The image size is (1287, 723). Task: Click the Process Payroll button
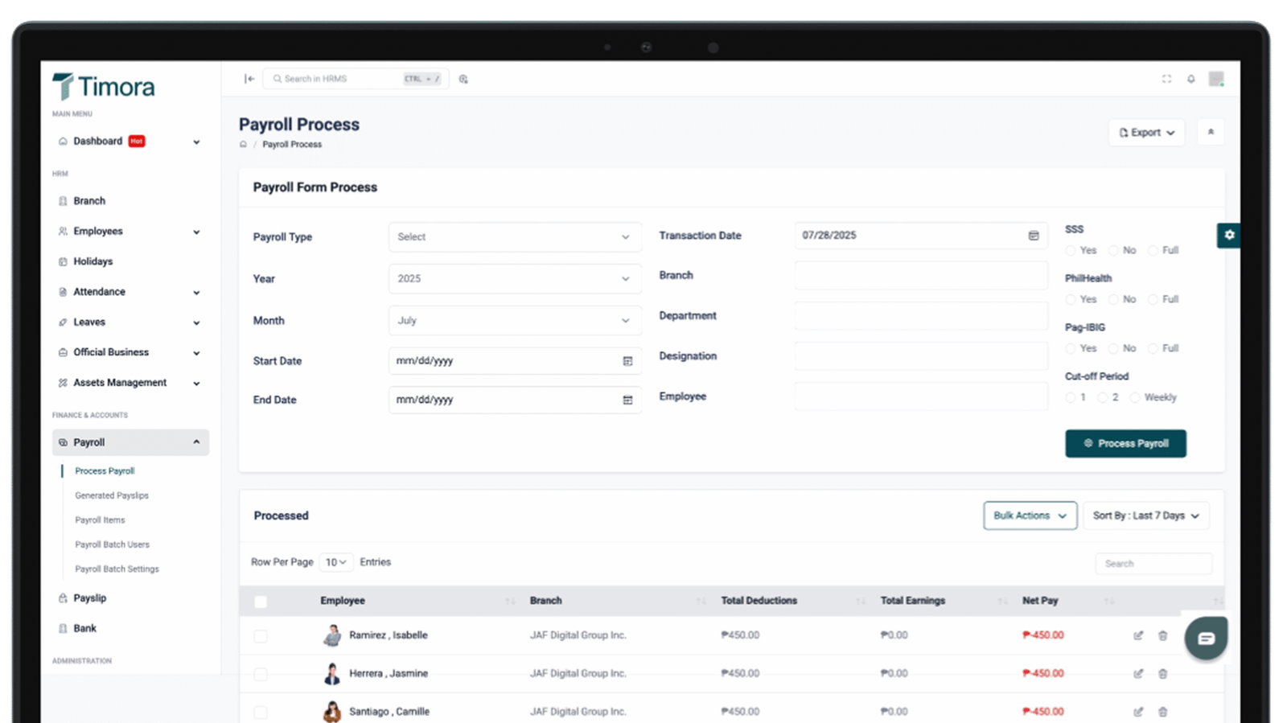[x=1125, y=444]
